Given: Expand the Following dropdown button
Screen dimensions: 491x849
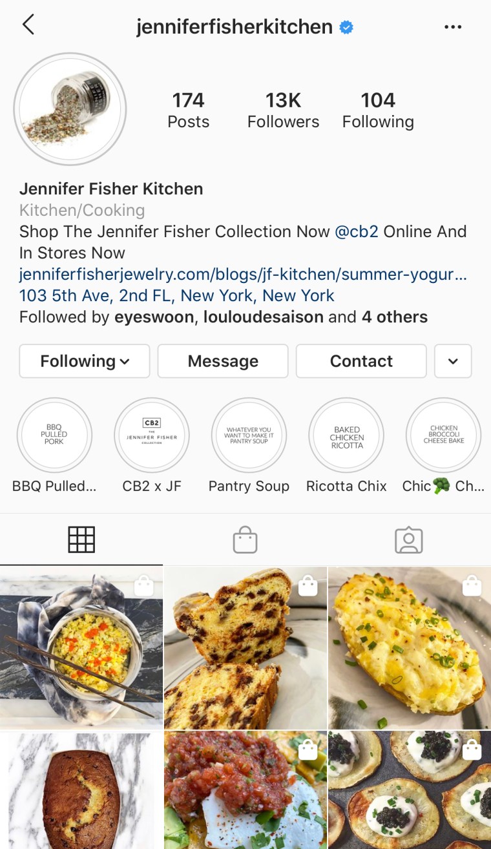Looking at the screenshot, I should coord(85,361).
